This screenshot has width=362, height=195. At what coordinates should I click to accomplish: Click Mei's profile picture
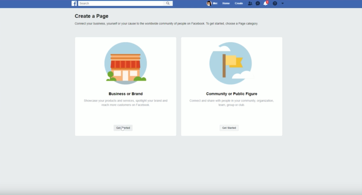[x=209, y=4]
